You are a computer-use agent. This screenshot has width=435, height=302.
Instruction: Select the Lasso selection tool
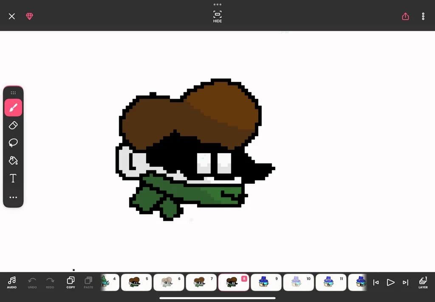pos(13,143)
